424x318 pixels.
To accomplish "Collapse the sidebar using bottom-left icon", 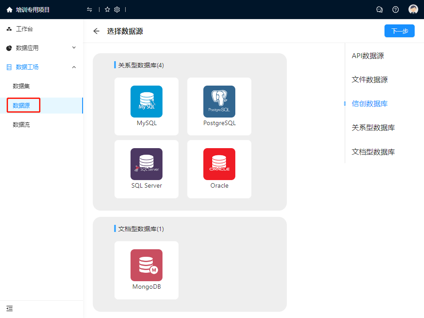I will click(x=9, y=308).
